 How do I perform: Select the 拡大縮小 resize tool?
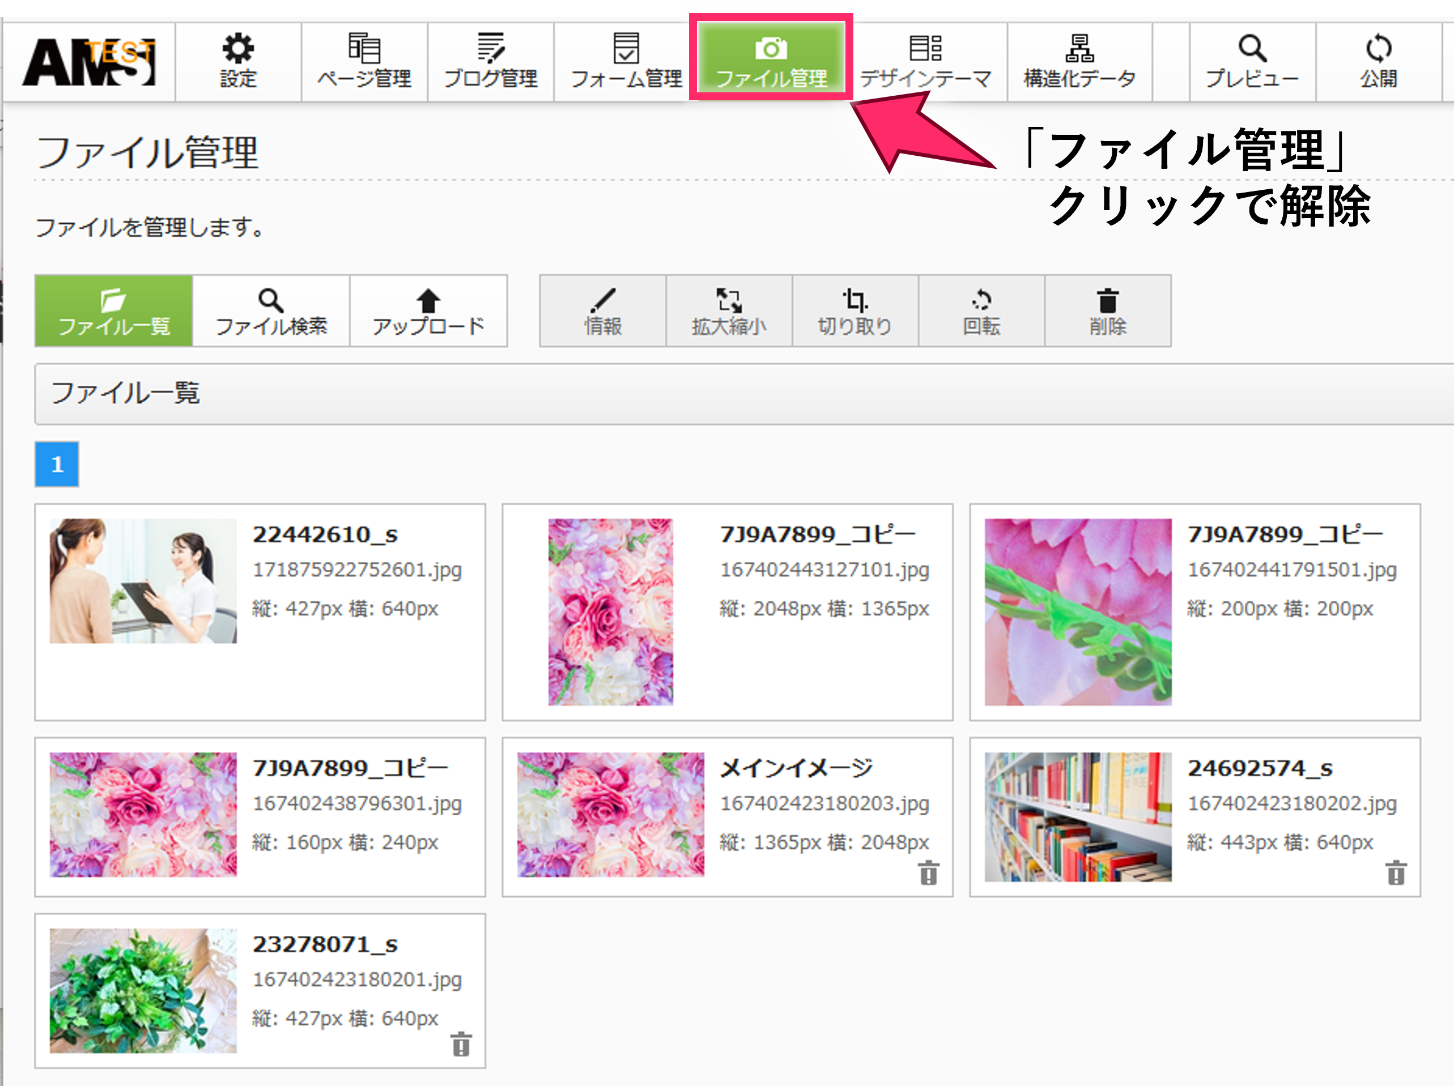pyautogui.click(x=729, y=311)
